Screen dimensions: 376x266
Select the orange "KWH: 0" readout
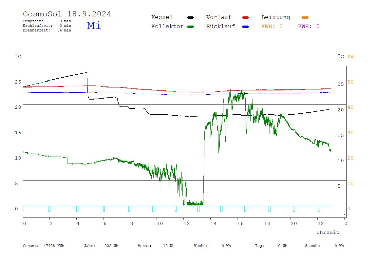pyautogui.click(x=272, y=27)
